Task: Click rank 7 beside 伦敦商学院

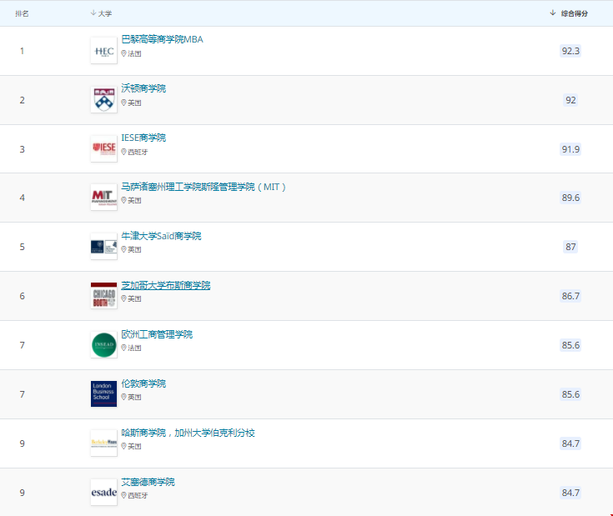Action: (23, 394)
